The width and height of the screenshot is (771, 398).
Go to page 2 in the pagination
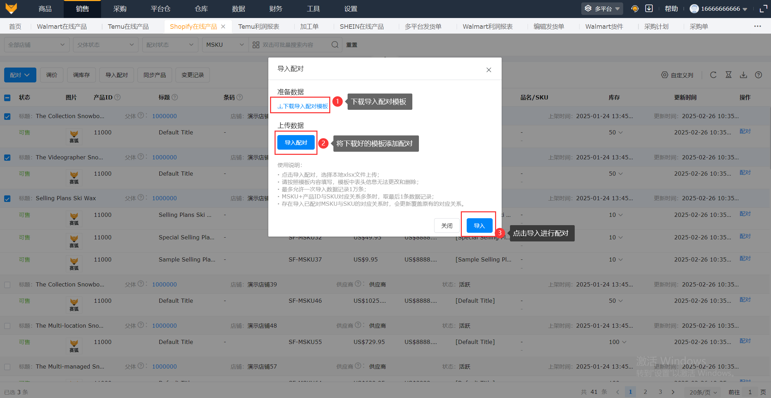tap(645, 392)
